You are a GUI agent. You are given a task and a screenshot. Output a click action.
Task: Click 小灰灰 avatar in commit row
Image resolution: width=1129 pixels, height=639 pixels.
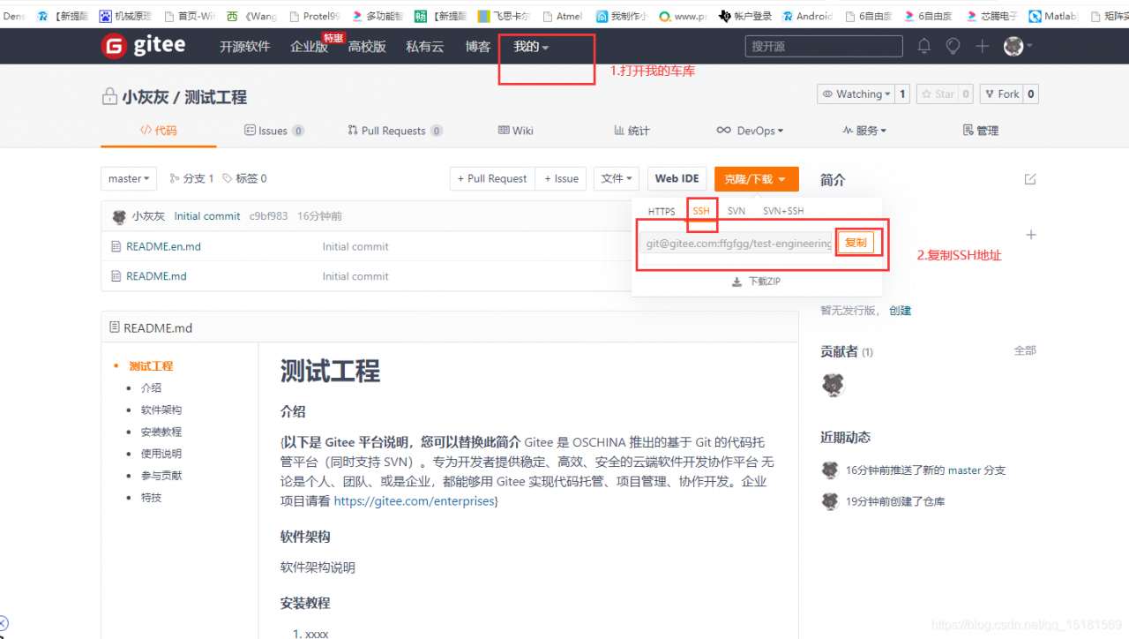click(119, 216)
